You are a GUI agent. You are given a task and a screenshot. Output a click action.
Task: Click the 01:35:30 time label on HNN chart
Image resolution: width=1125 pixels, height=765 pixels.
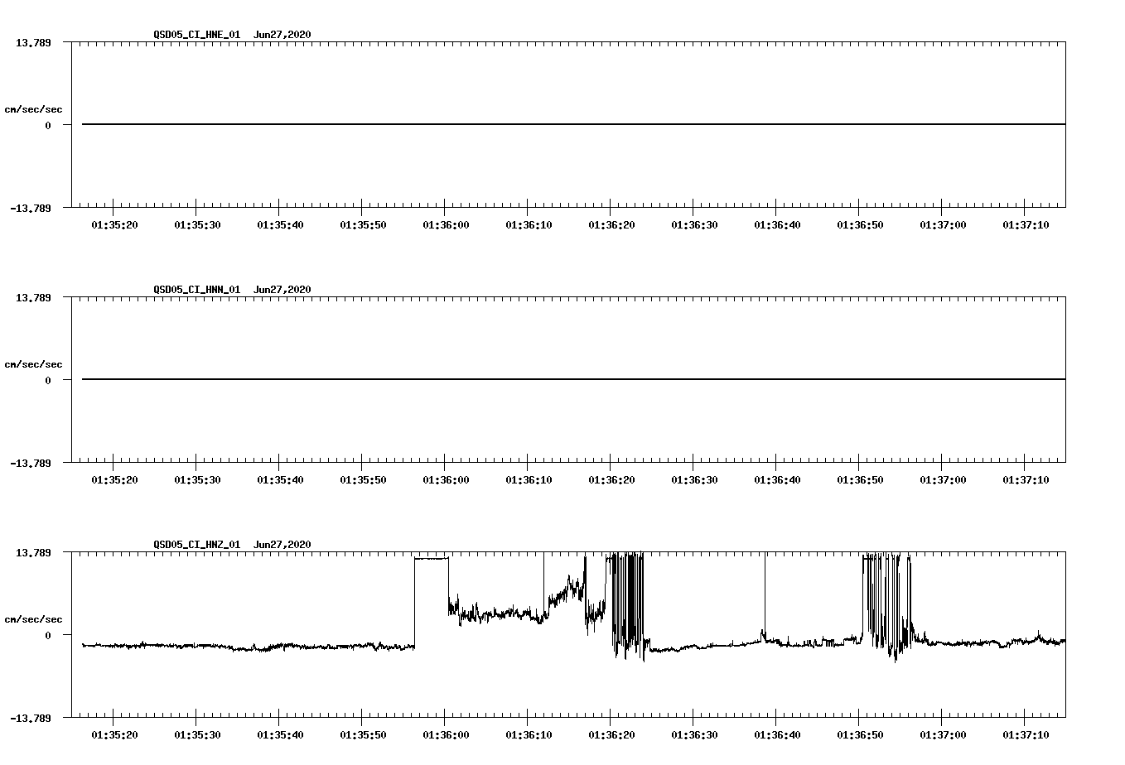[197, 480]
